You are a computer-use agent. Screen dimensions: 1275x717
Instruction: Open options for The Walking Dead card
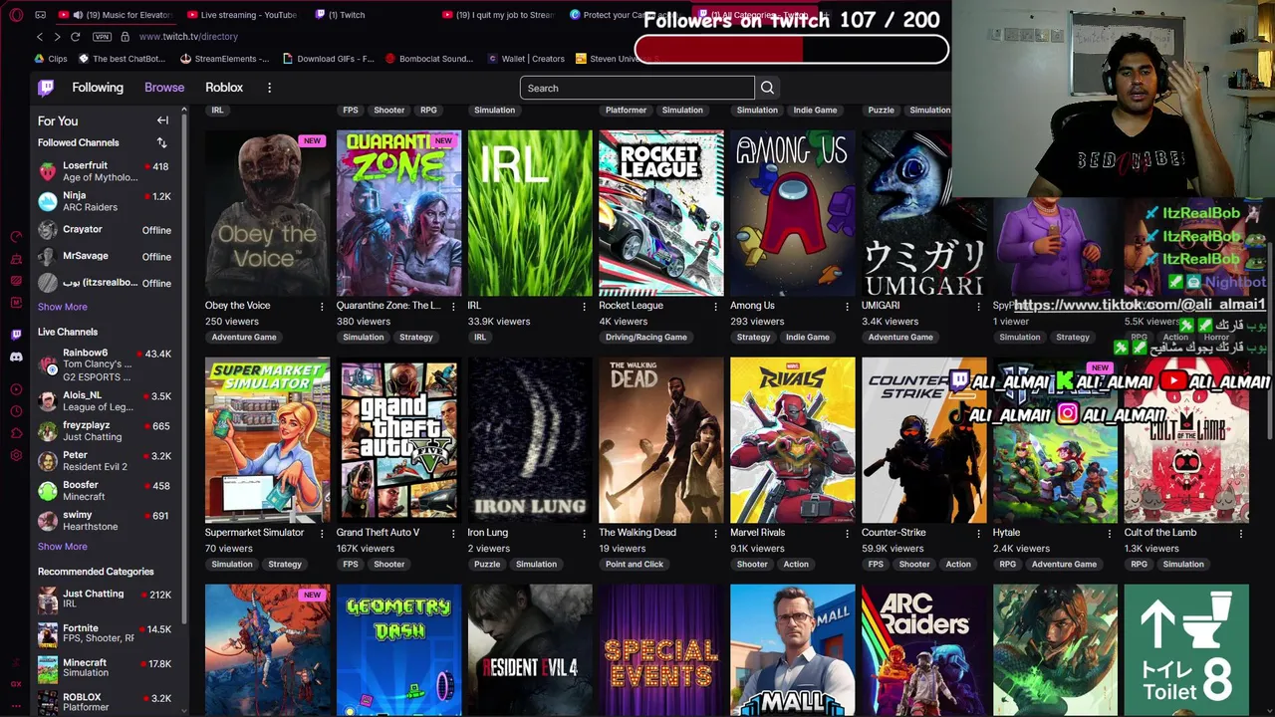point(715,533)
